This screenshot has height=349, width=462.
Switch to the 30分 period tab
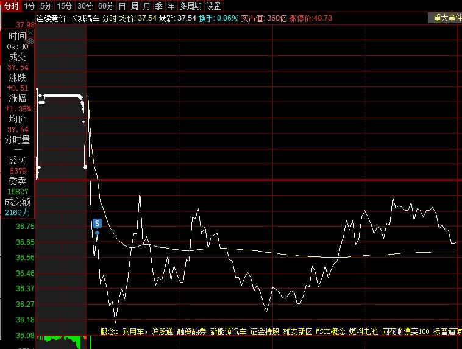click(x=85, y=6)
